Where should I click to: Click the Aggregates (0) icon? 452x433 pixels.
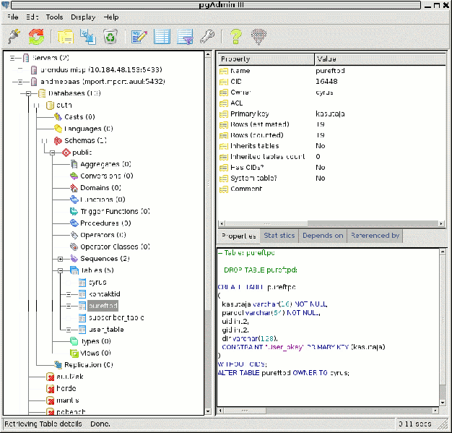click(x=74, y=164)
